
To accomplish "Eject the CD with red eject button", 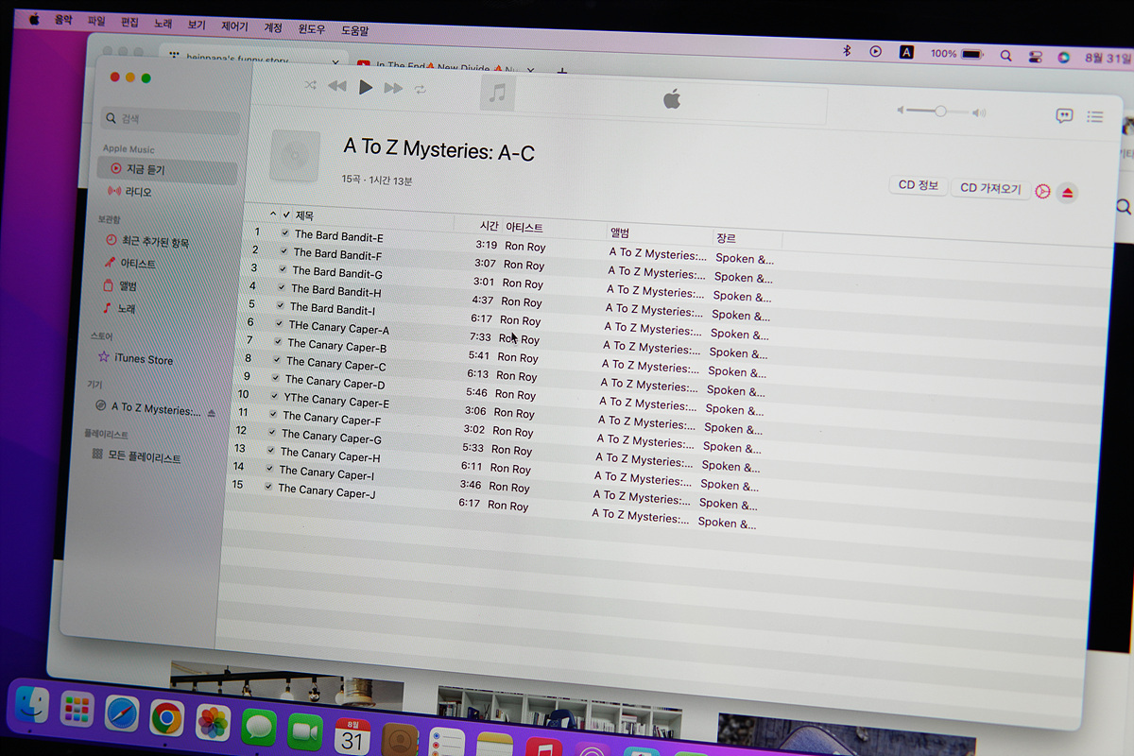I will (x=1067, y=193).
